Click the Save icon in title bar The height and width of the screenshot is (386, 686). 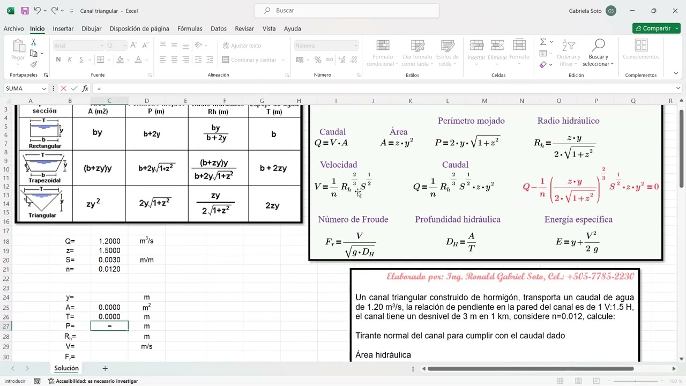point(25,11)
